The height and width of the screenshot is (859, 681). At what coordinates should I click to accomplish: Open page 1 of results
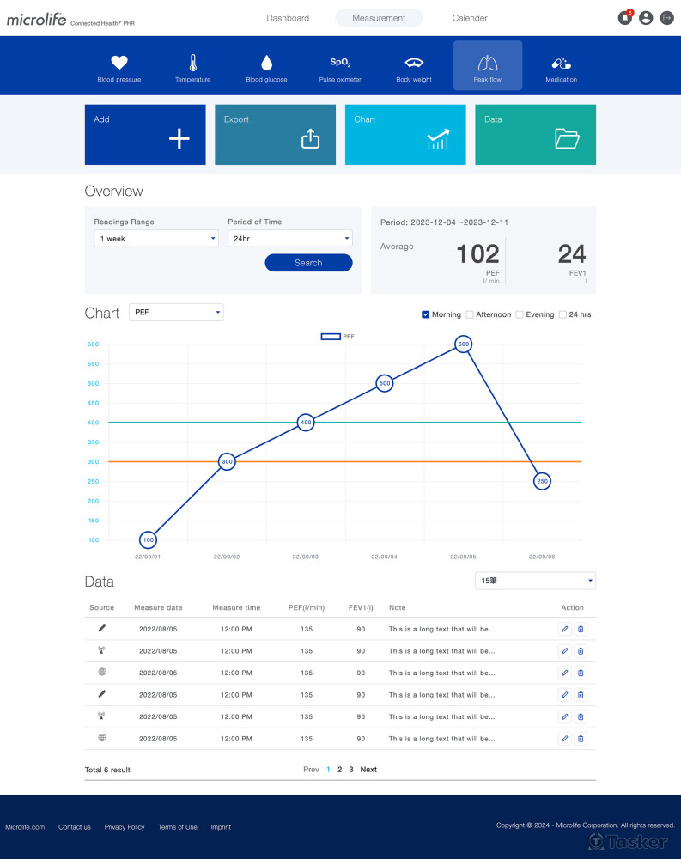(x=328, y=770)
